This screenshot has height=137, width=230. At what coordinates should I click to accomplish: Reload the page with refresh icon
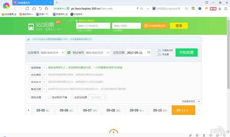tap(27, 9)
